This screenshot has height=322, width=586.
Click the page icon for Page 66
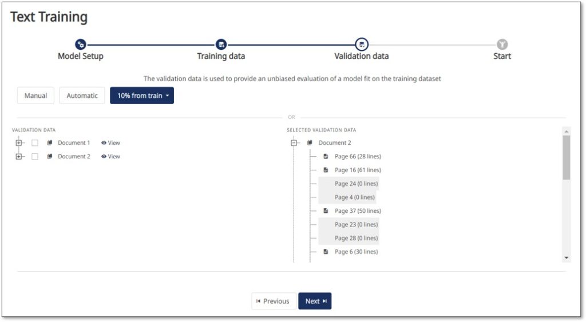326,156
